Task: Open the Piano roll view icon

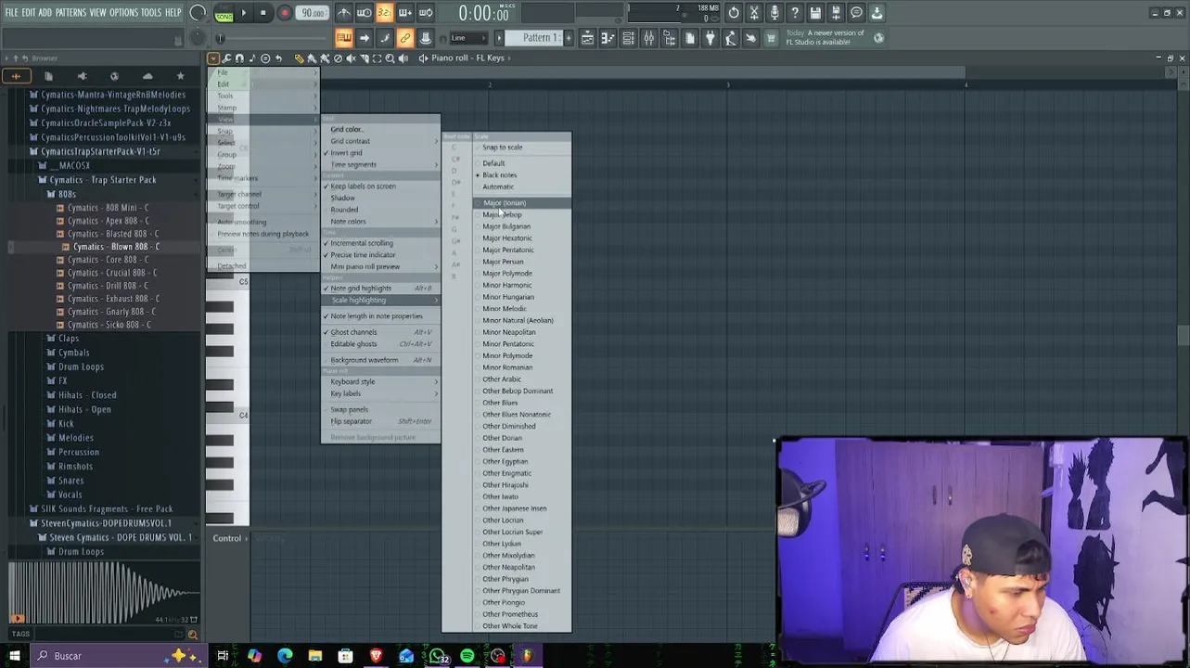Action: click(608, 38)
